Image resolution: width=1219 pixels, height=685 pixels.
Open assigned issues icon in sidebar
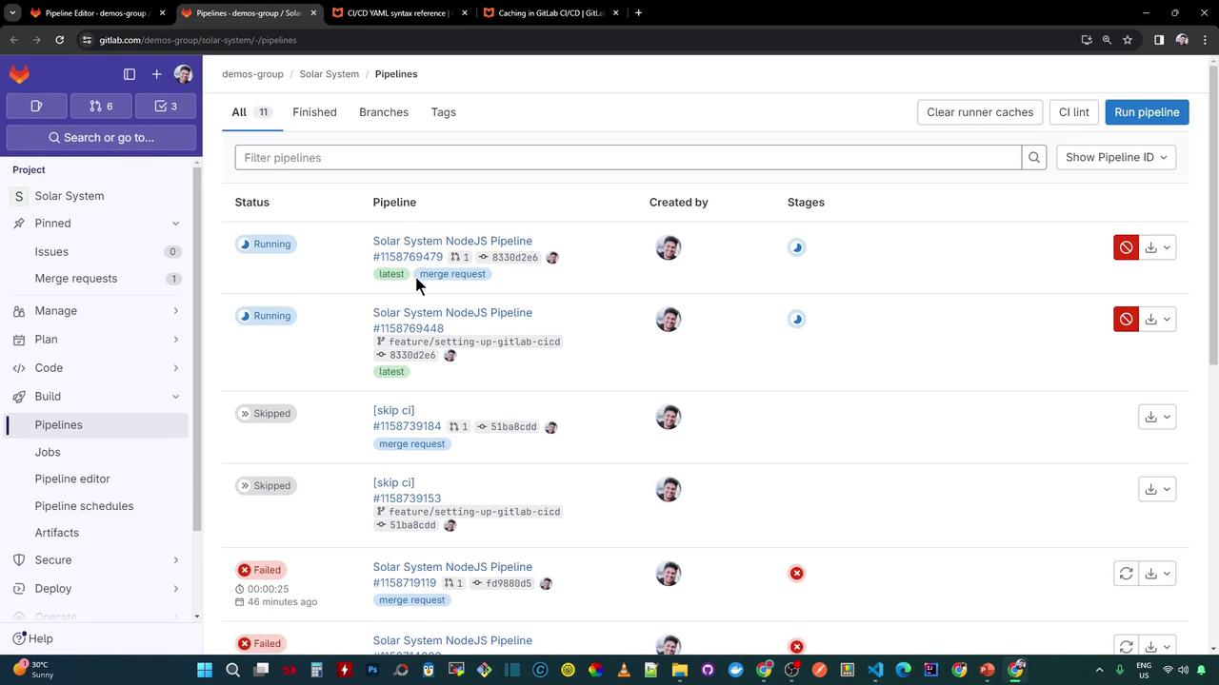click(36, 106)
